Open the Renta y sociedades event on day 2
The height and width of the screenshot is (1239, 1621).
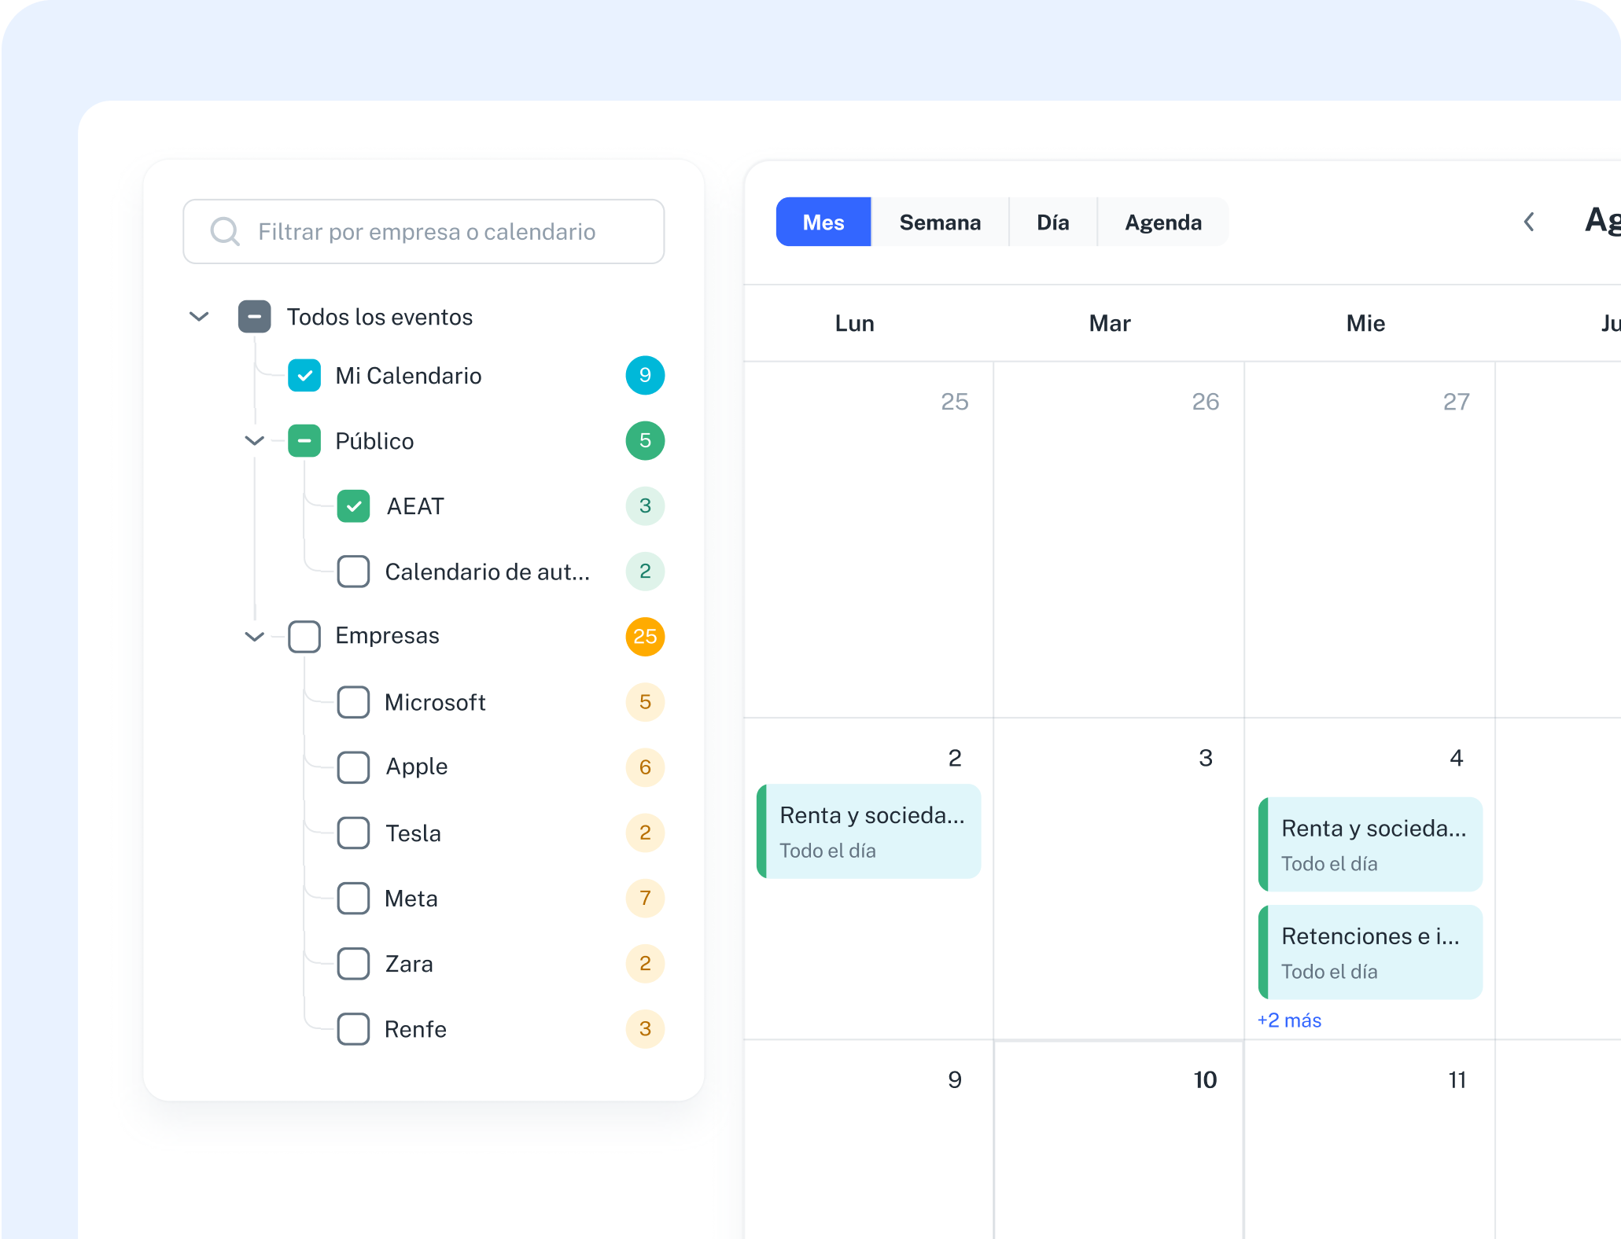click(x=868, y=831)
